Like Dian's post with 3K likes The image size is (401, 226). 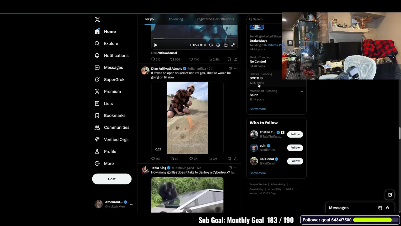[193, 159]
